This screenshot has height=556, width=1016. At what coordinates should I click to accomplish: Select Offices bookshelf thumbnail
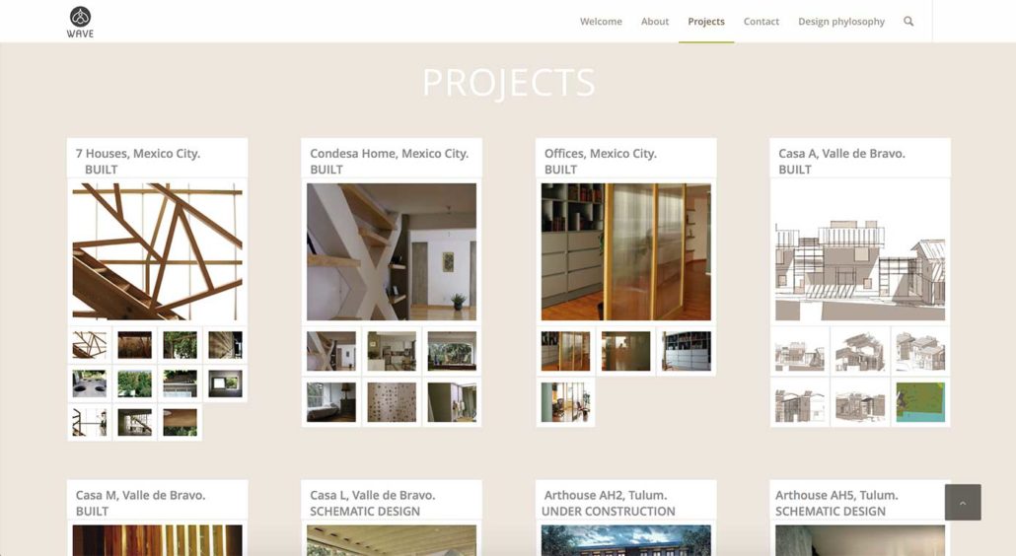[x=687, y=351]
